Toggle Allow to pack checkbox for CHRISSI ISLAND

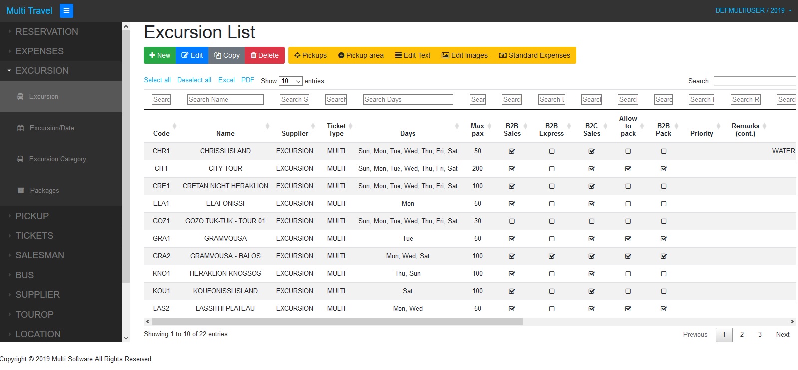628,151
